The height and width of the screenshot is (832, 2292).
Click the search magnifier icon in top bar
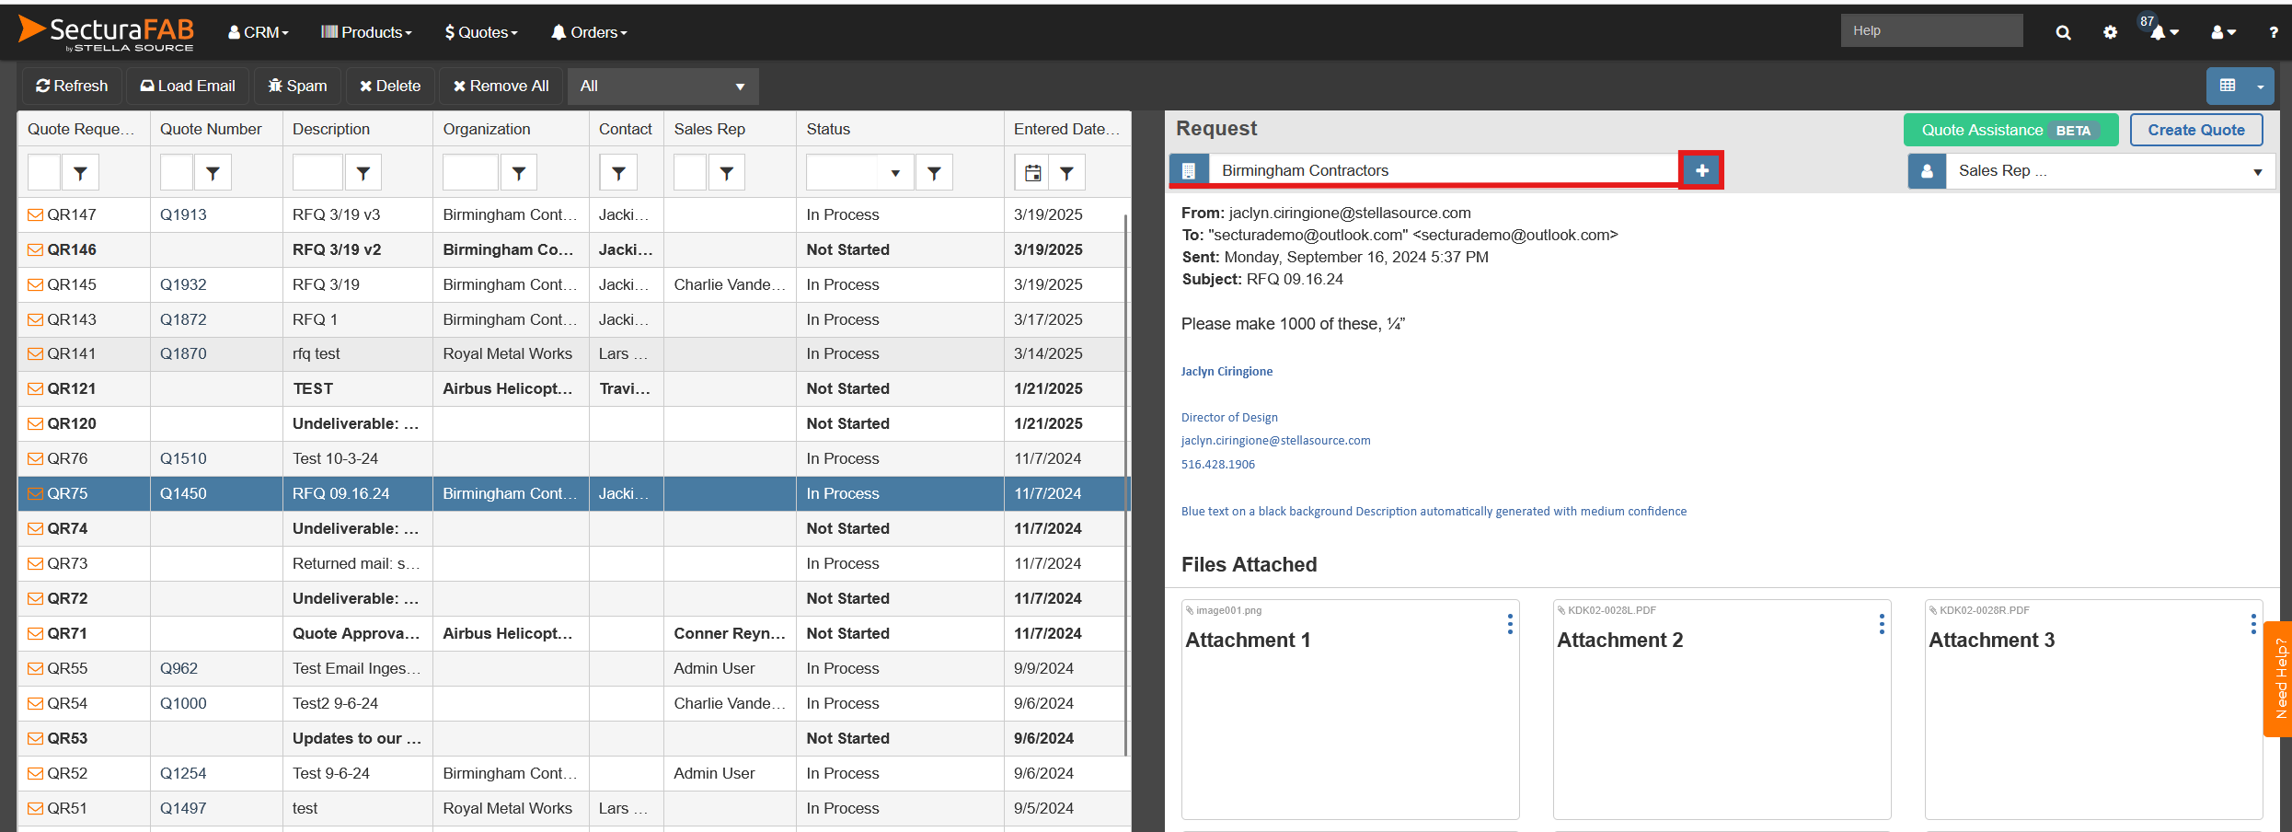pyautogui.click(x=2063, y=32)
